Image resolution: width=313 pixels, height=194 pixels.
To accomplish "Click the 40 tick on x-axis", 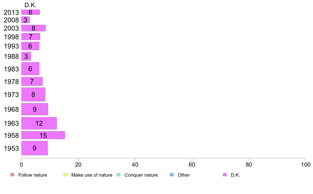I will (x=135, y=165).
